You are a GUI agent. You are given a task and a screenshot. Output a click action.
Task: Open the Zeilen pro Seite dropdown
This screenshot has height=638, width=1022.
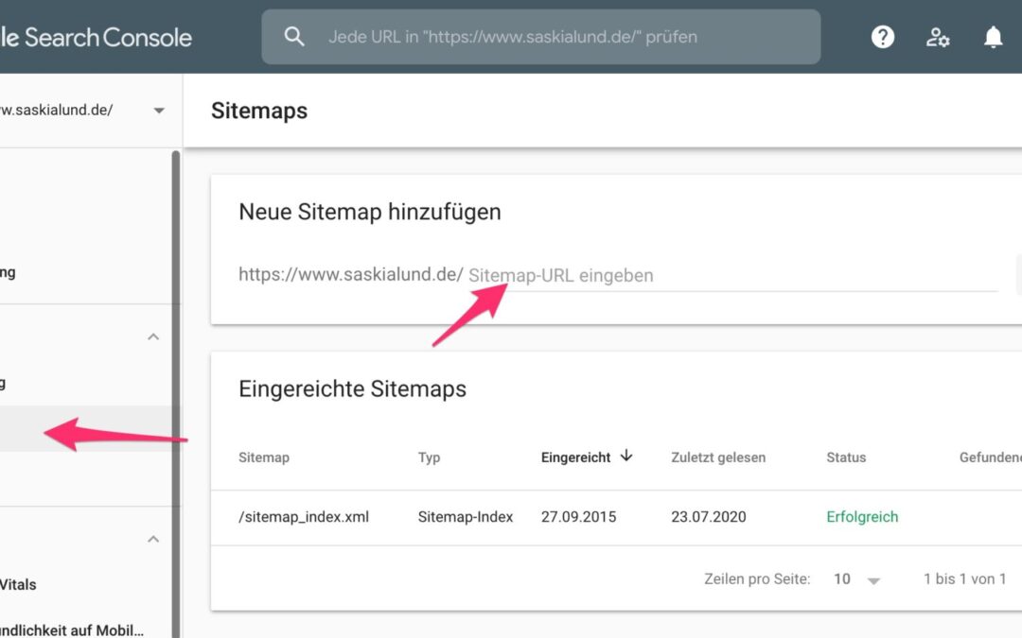[x=856, y=578]
